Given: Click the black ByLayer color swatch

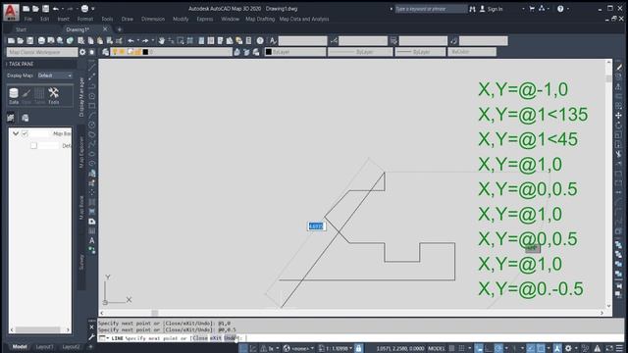Looking at the screenshot, I should pyautogui.click(x=269, y=52).
